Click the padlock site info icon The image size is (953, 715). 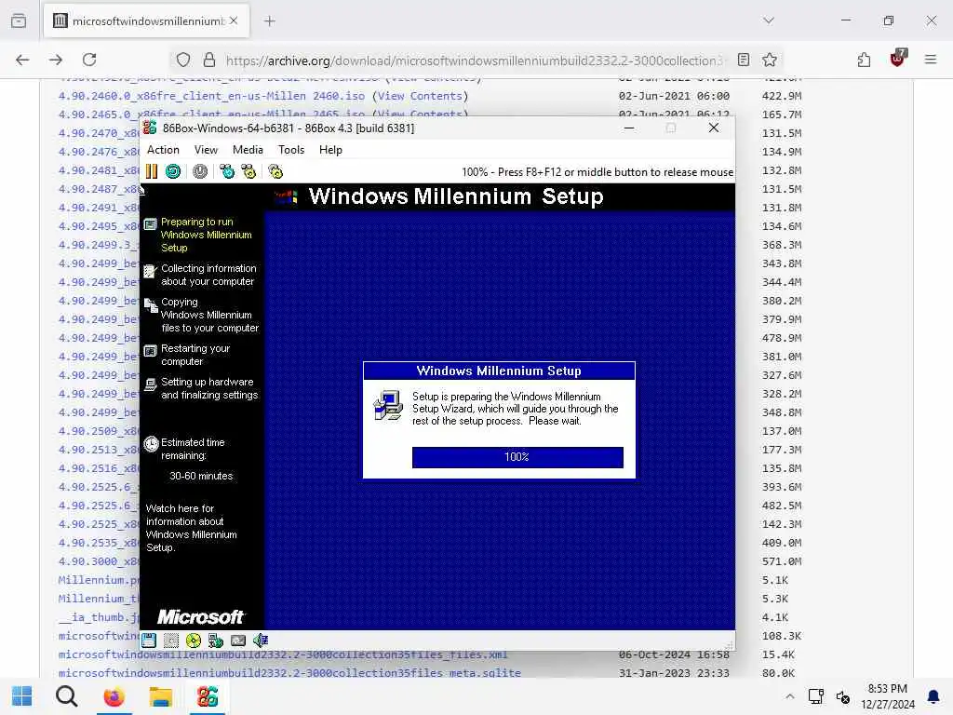coord(209,60)
